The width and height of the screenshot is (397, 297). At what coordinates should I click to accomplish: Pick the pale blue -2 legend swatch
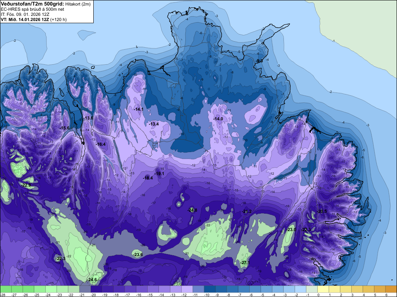pyautogui.click(x=300, y=289)
